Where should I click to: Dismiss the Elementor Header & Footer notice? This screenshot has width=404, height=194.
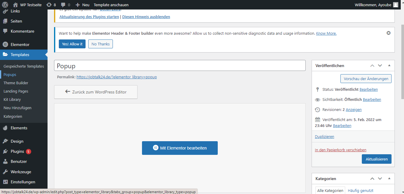click(389, 33)
